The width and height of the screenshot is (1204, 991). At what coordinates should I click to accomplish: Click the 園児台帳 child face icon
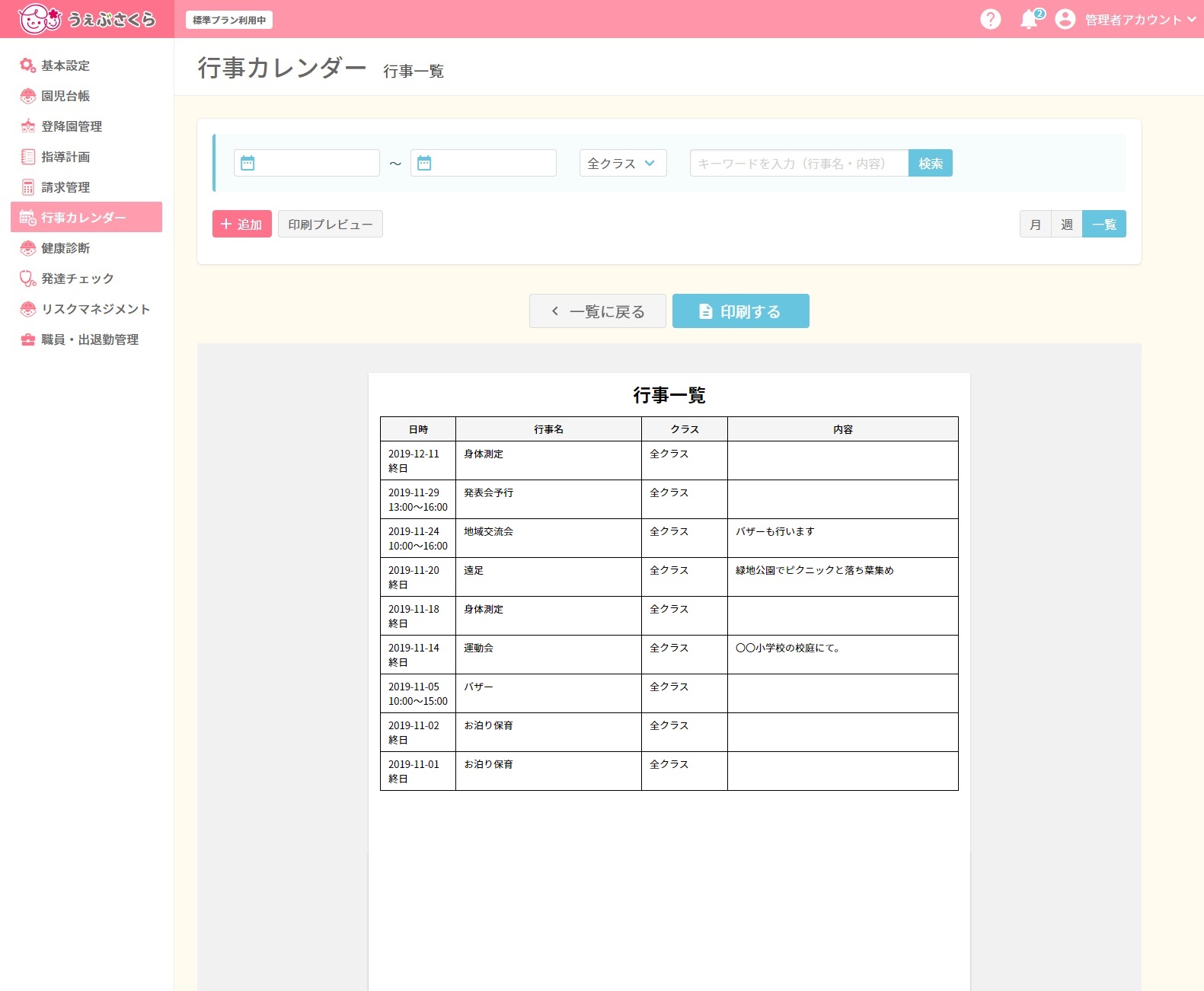click(28, 96)
